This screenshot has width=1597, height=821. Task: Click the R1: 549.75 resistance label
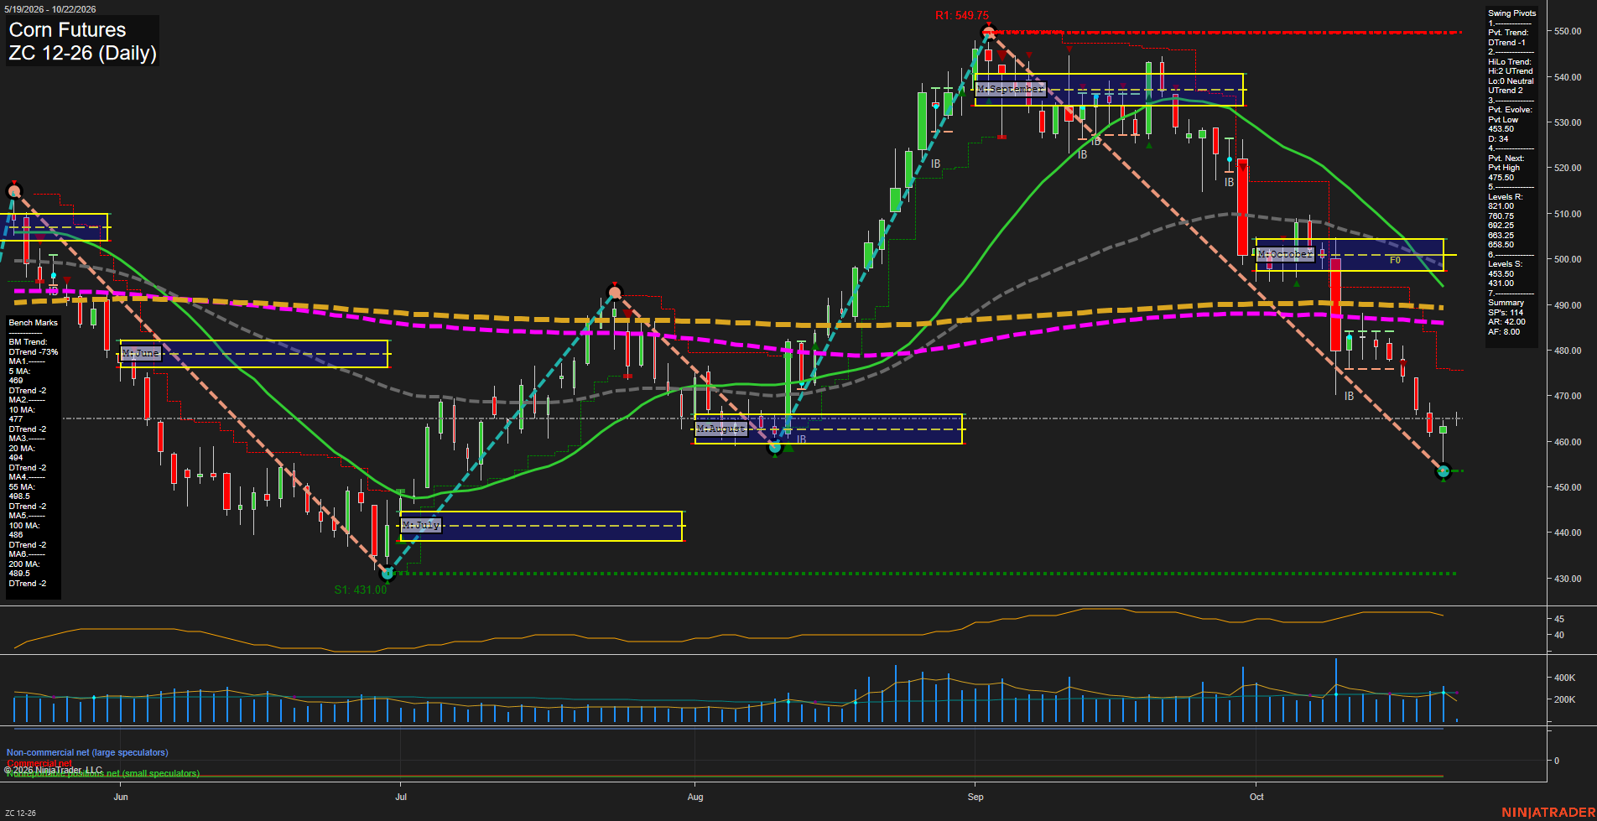tap(962, 16)
